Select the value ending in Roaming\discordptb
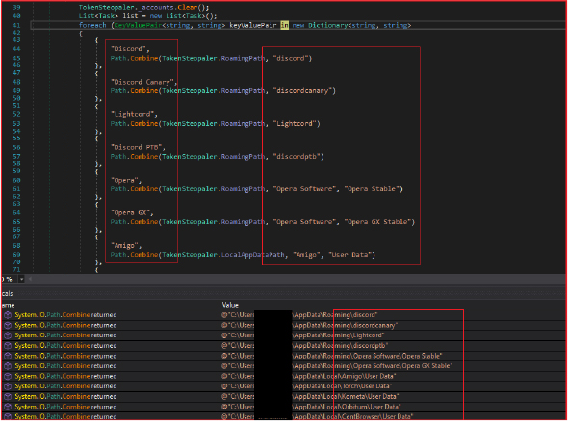568x421 pixels. [x=305, y=345]
